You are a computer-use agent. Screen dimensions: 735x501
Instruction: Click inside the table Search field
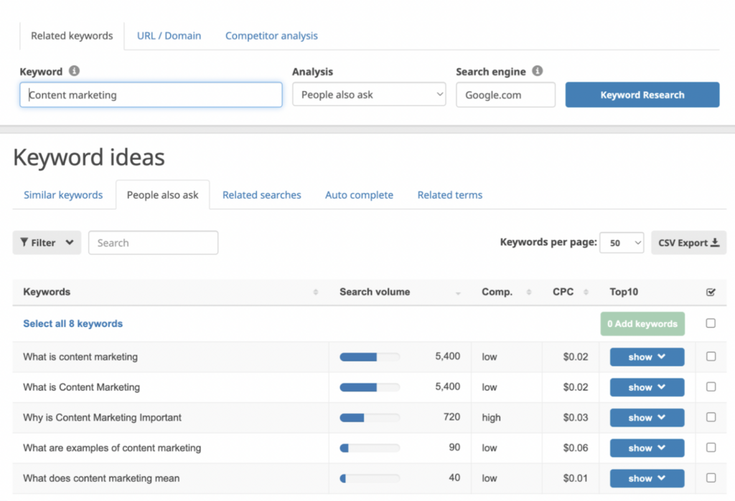(153, 242)
